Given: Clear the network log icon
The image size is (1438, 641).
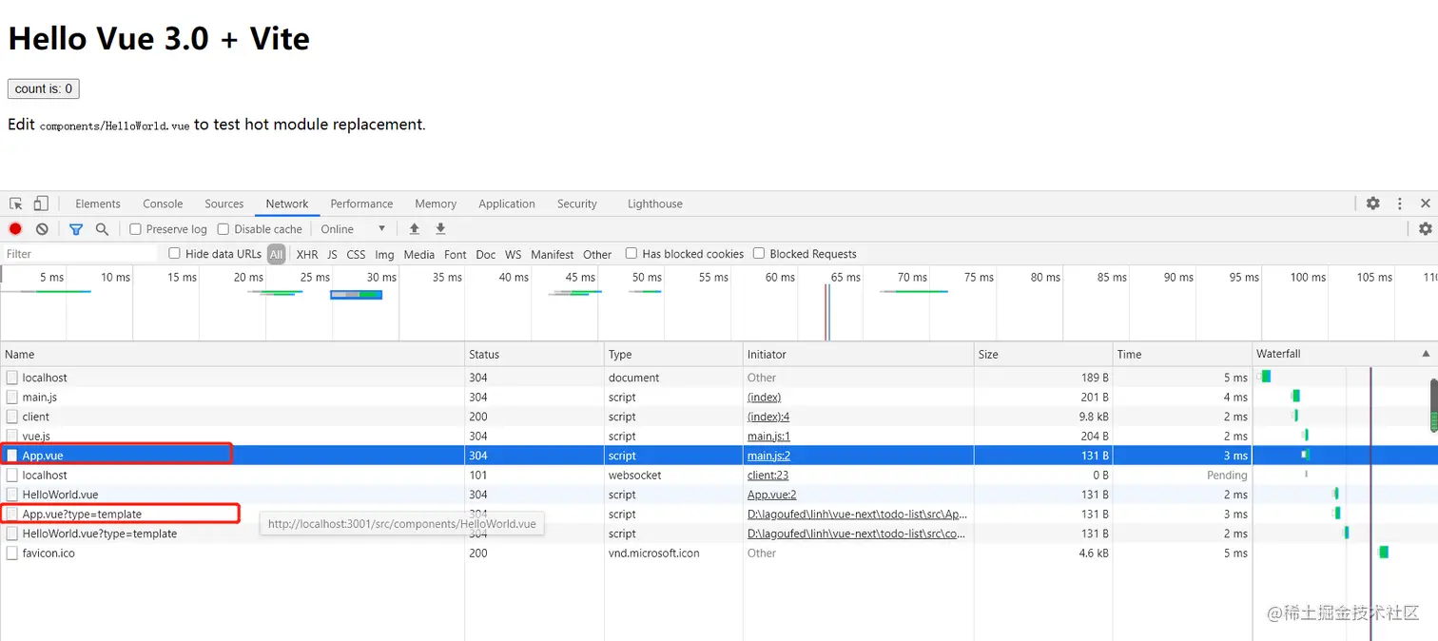Looking at the screenshot, I should [x=42, y=229].
